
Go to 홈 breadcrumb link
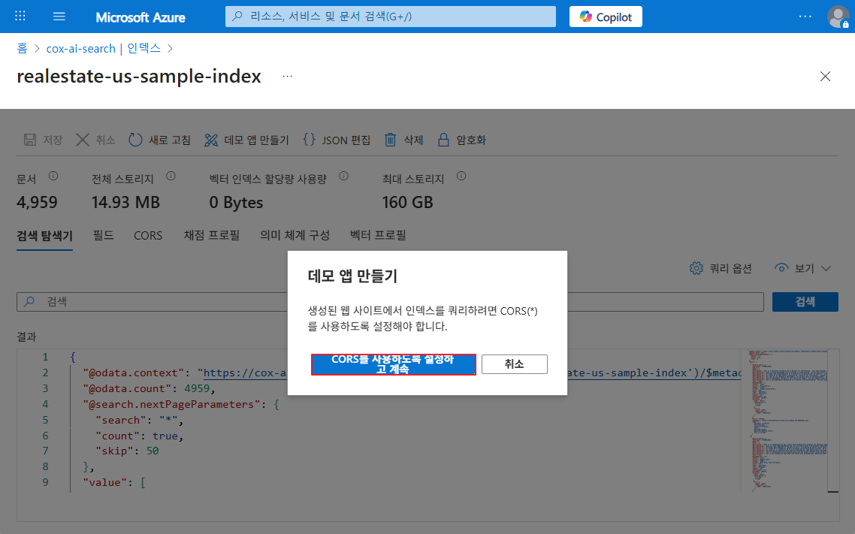pos(22,49)
